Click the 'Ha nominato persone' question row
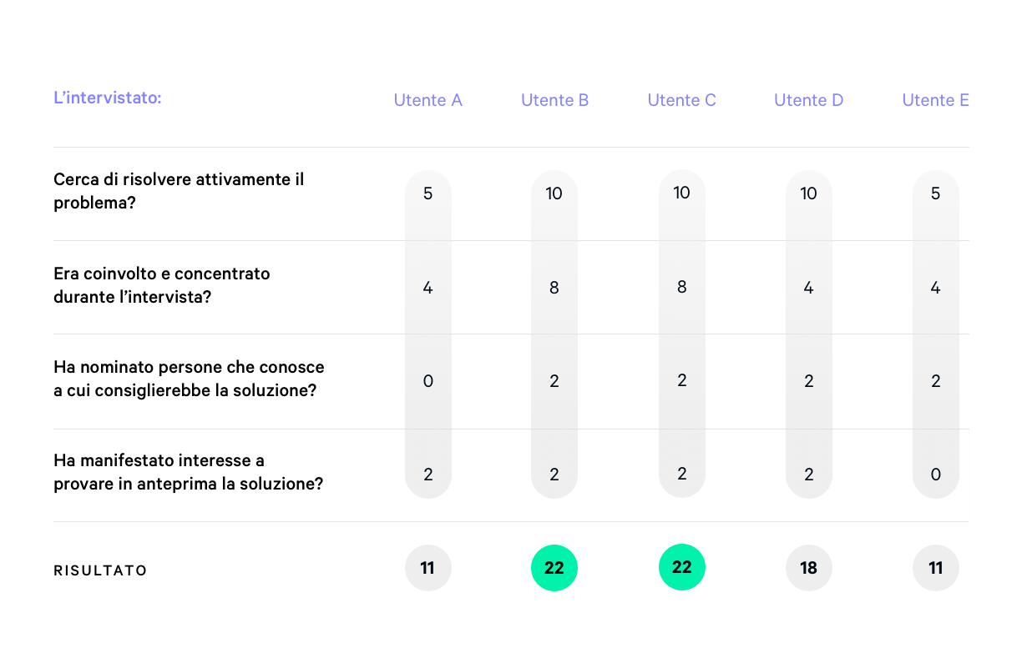This screenshot has width=1027, height=668. (189, 378)
